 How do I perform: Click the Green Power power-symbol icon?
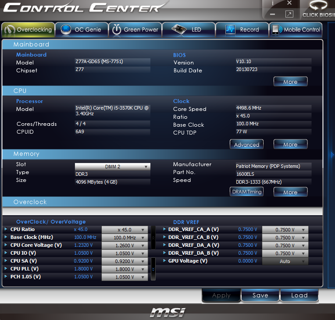(x=117, y=29)
